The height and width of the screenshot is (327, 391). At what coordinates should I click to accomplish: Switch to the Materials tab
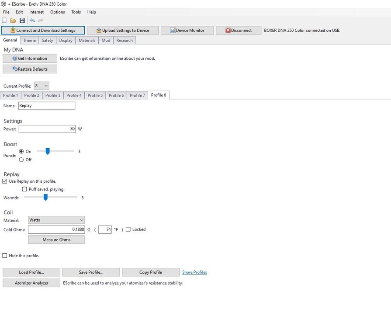click(87, 40)
